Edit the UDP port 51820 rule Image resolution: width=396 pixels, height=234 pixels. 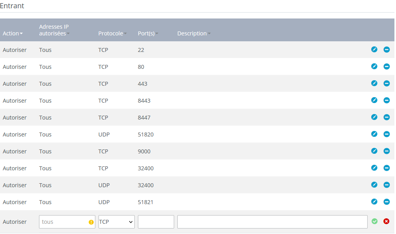pos(374,134)
